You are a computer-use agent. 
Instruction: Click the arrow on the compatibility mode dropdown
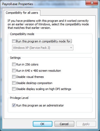tap(71, 48)
